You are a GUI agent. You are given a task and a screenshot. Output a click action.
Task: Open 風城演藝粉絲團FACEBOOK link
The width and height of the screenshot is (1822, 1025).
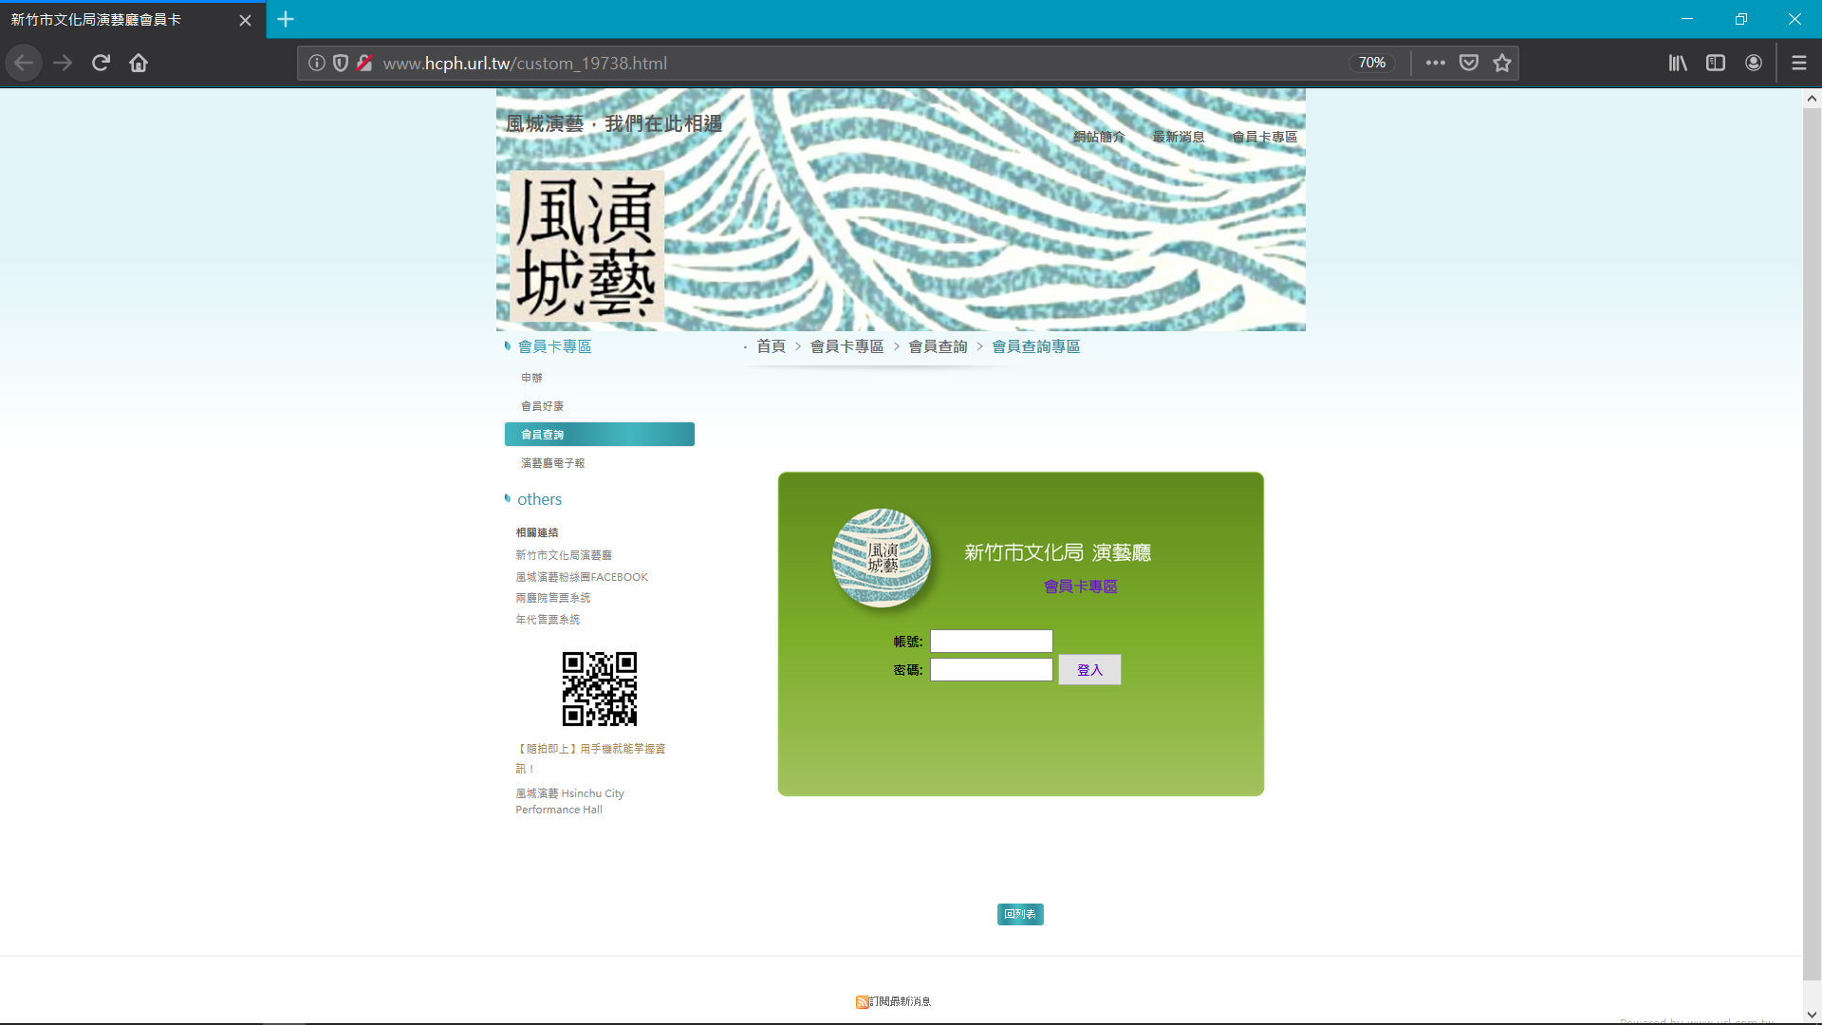582,577
